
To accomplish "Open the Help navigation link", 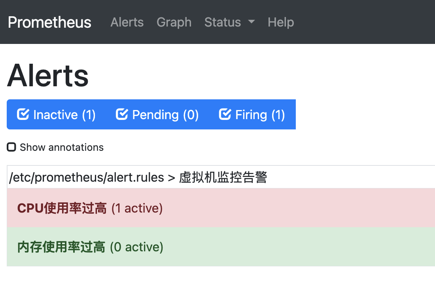I will [x=281, y=22].
